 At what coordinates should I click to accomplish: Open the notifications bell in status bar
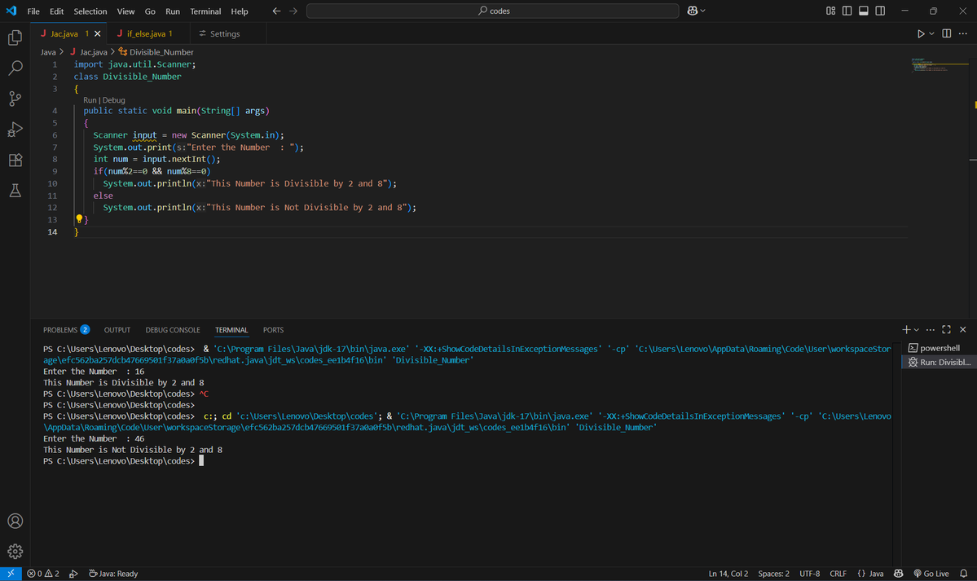tap(964, 574)
